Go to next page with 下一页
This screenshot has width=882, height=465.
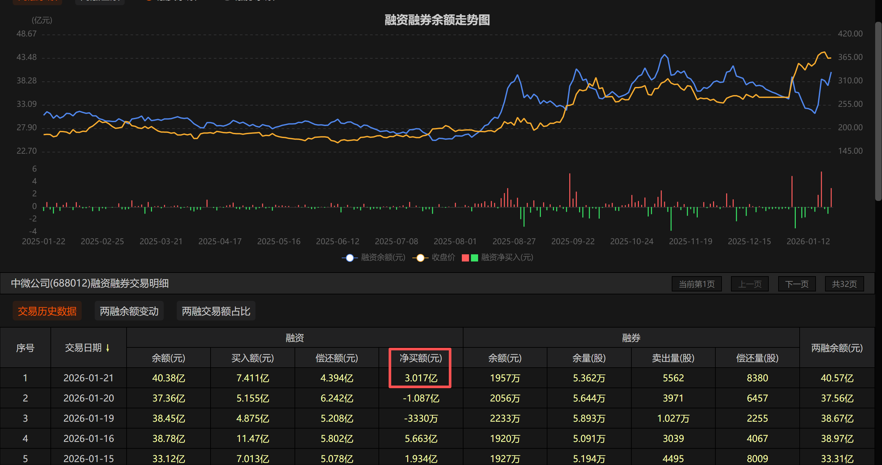[x=796, y=284]
